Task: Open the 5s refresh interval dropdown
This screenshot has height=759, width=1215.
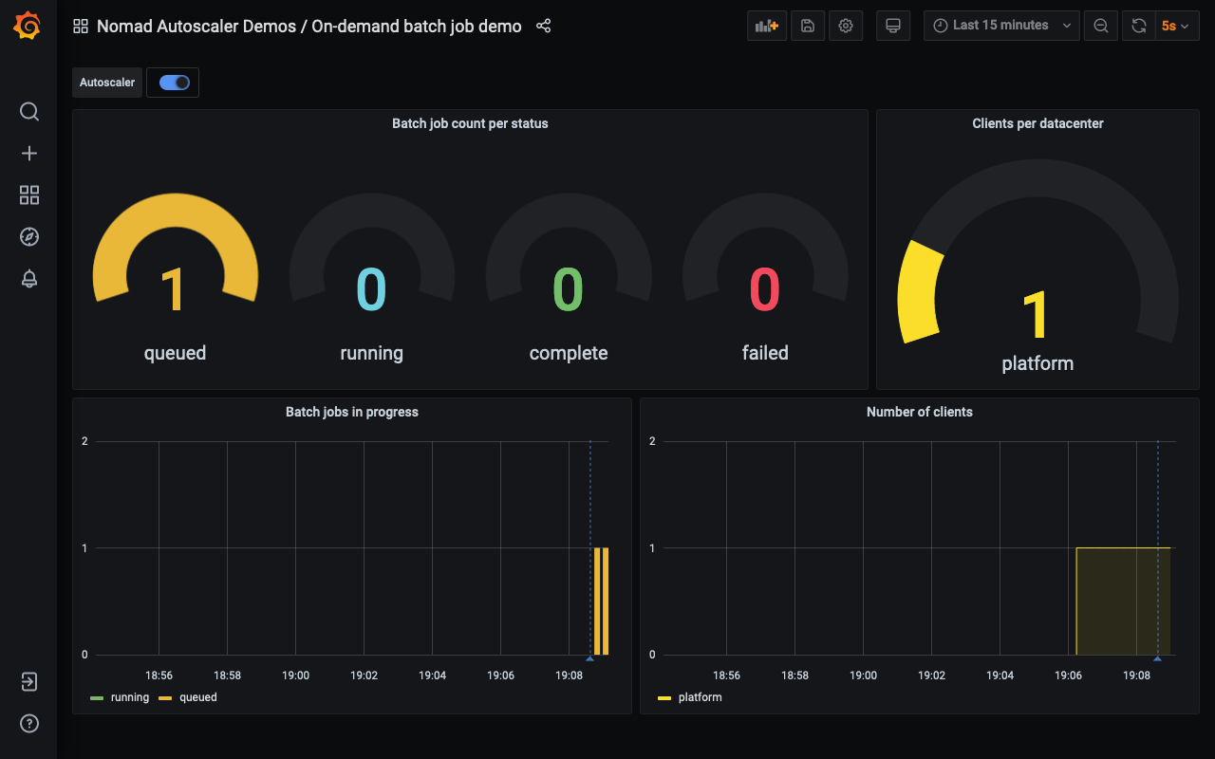Action: coord(1177,26)
